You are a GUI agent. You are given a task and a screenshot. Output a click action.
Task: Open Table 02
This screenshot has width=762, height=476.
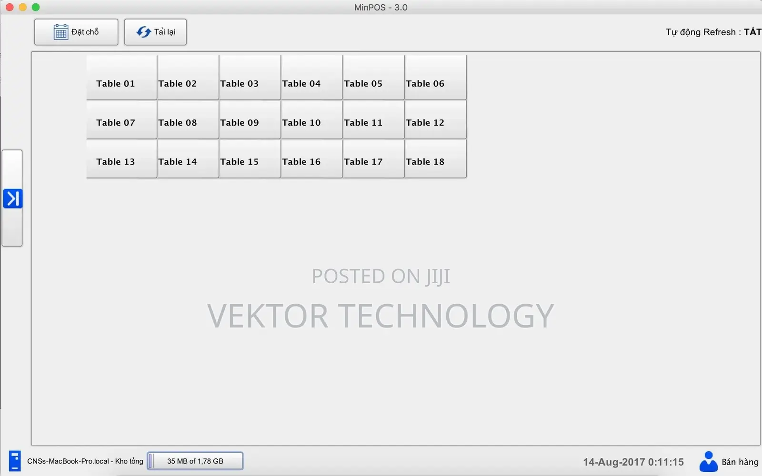pos(188,78)
